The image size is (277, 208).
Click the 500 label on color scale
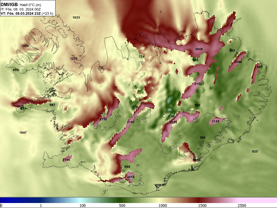[x=122, y=206]
